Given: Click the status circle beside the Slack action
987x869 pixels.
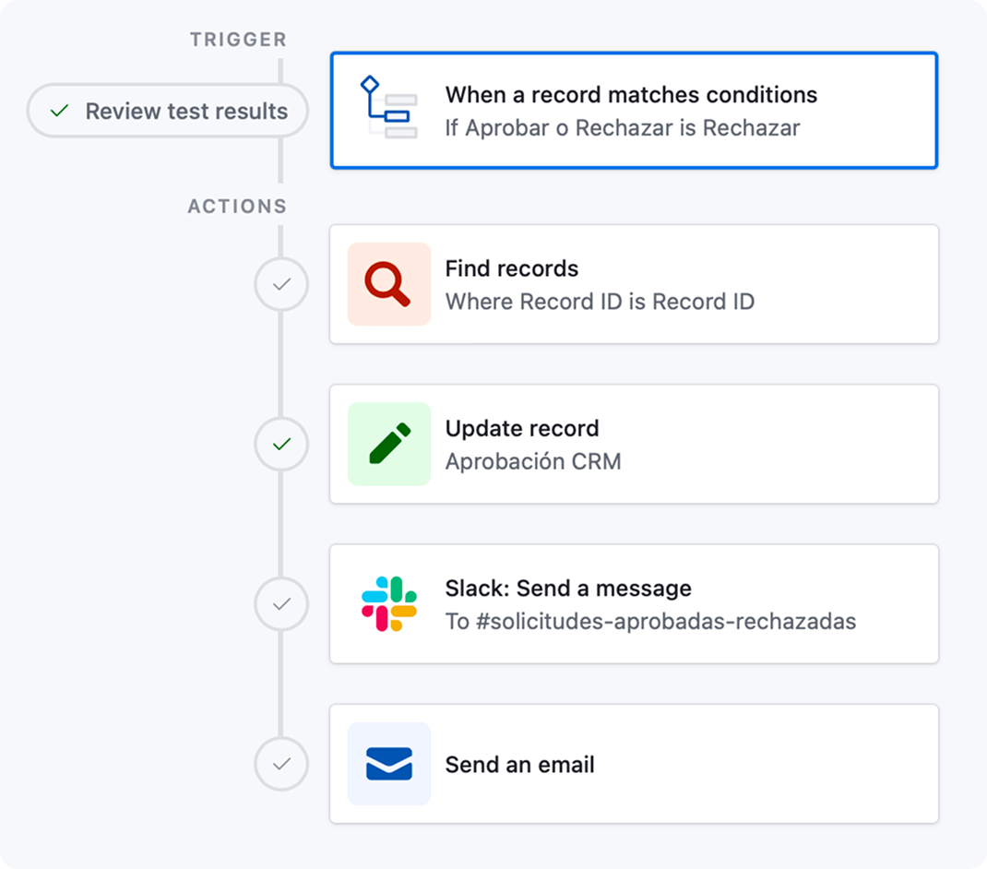Looking at the screenshot, I should coord(281,604).
